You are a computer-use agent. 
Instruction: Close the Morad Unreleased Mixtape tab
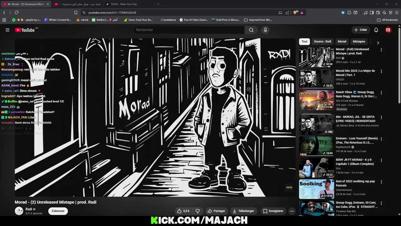pyautogui.click(x=48, y=4)
